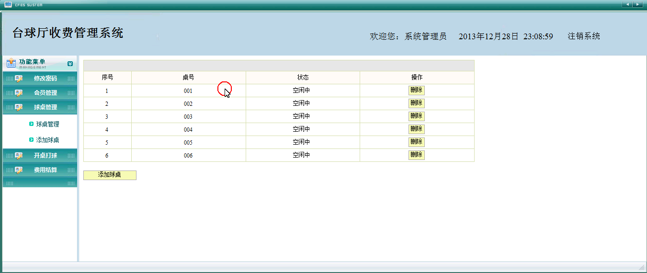Open the 费用结算 menu section
Viewport: 647px width, 273px height.
click(40, 170)
